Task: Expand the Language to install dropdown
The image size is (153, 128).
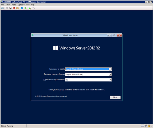Action: point(110,69)
